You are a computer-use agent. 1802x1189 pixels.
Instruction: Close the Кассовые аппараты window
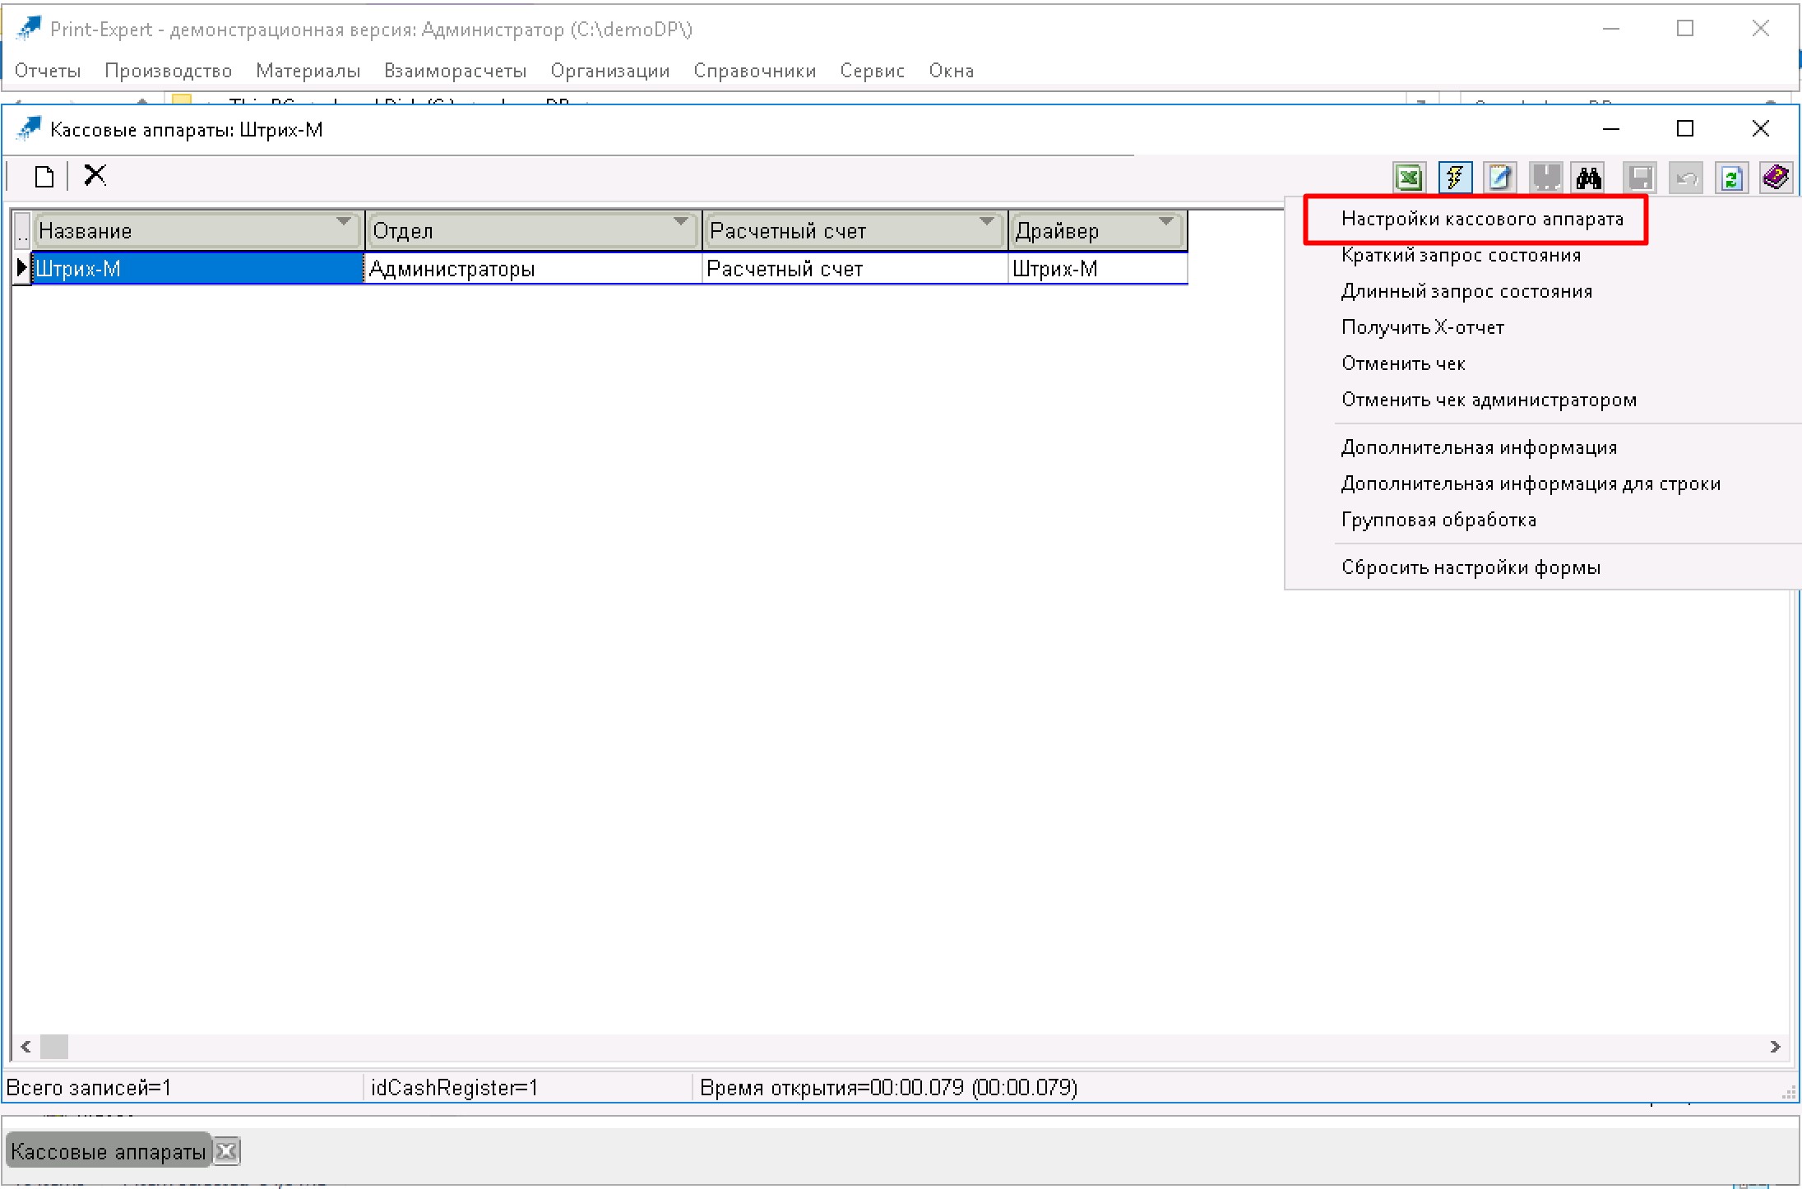(x=1761, y=129)
